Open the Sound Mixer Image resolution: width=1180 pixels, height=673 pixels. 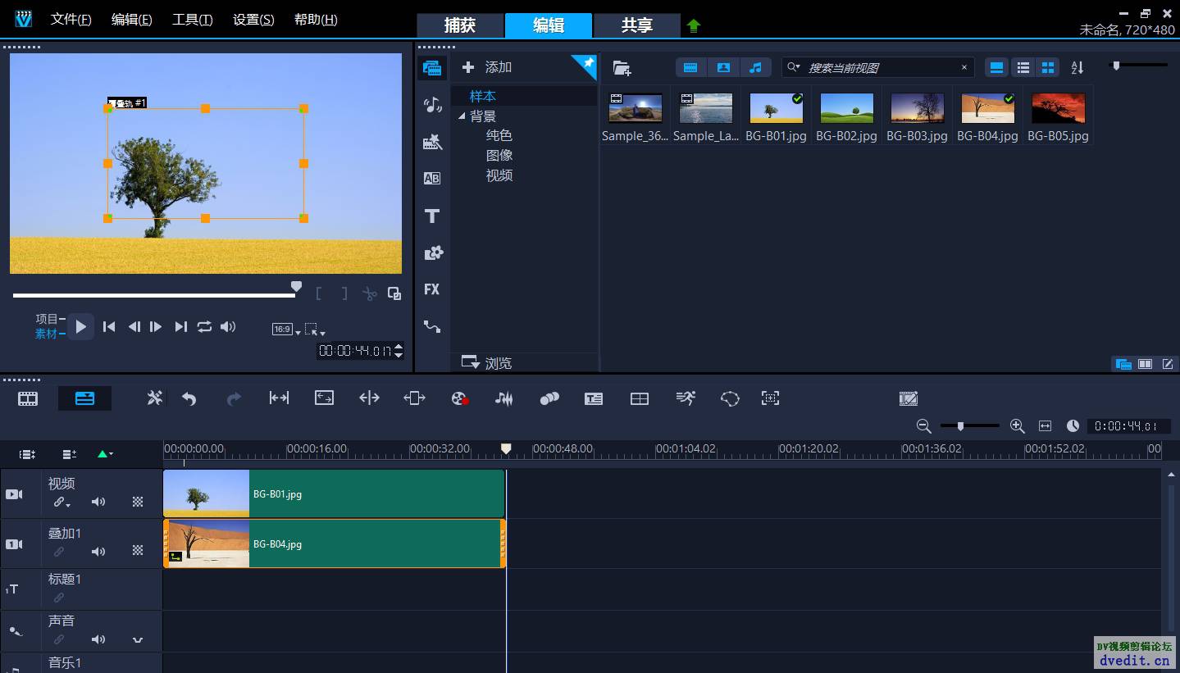504,398
